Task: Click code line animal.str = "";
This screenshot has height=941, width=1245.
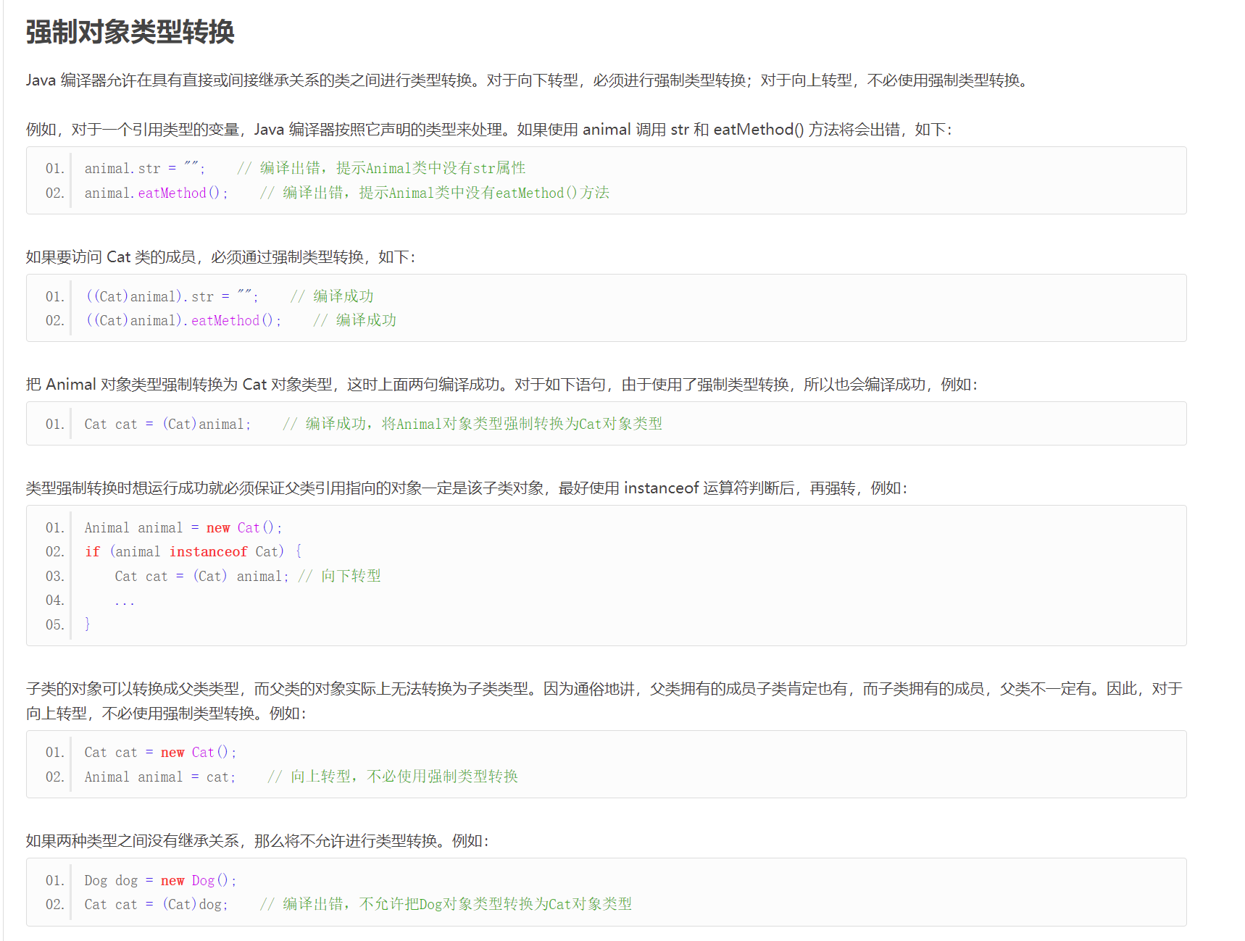Action: (145, 168)
